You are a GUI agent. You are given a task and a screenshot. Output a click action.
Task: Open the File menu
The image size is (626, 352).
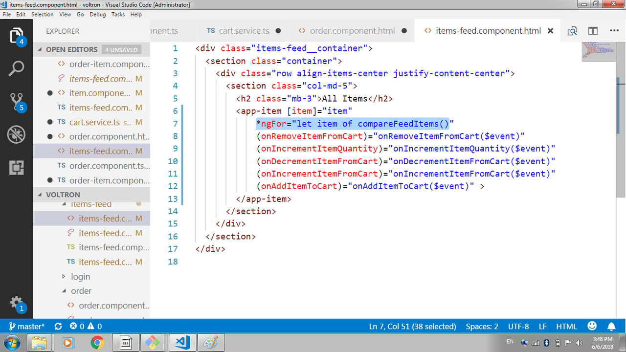(x=7, y=14)
